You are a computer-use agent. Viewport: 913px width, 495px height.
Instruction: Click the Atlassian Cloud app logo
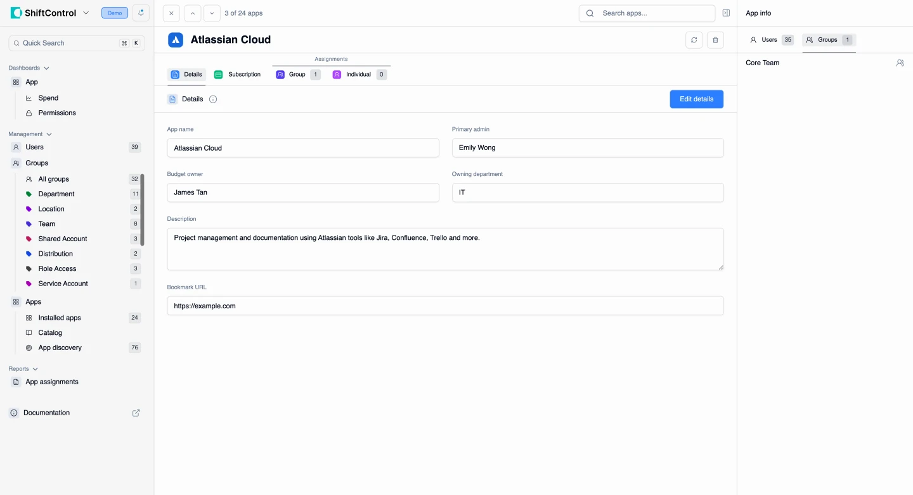(x=176, y=40)
